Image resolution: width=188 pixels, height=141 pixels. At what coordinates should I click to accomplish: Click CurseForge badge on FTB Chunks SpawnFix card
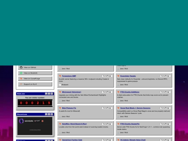[x=165, y=124]
